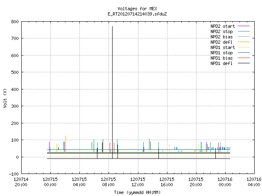Click the 300 y-axis tick label
Viewport: 262px width, 196px height.
click(15, 106)
